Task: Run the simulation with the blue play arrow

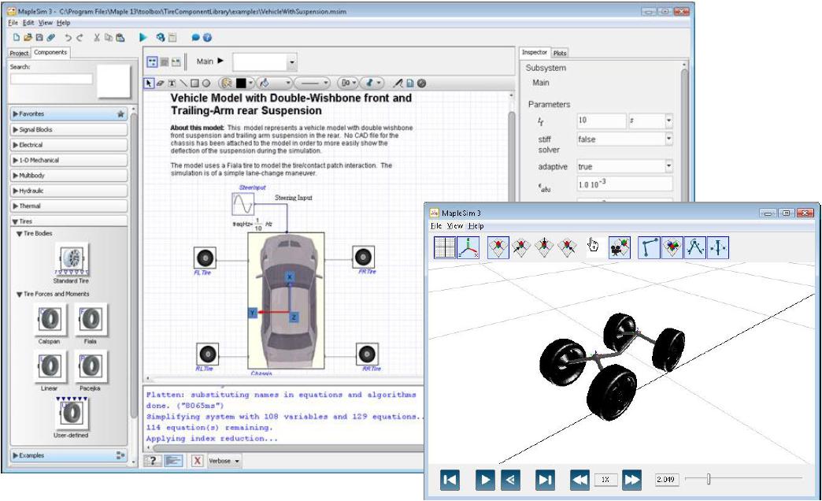Action: click(x=143, y=37)
